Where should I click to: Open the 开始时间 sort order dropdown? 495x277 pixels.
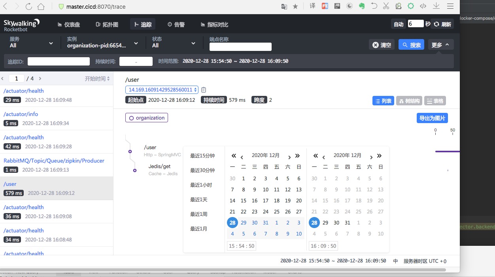point(97,79)
